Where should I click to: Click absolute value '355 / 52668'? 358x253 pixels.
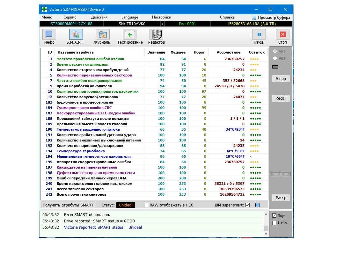click(234, 81)
